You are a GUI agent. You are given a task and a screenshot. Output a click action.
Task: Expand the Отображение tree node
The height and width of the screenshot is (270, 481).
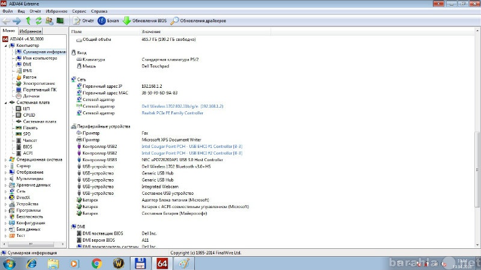click(x=5, y=173)
